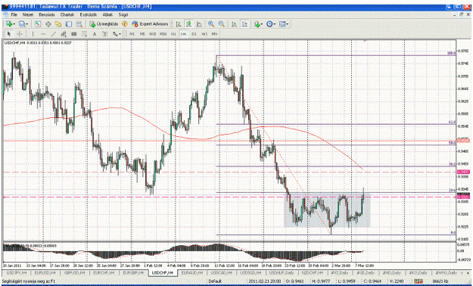Open the Data Window icon
This screenshot has height=286, width=473.
click(x=48, y=24)
